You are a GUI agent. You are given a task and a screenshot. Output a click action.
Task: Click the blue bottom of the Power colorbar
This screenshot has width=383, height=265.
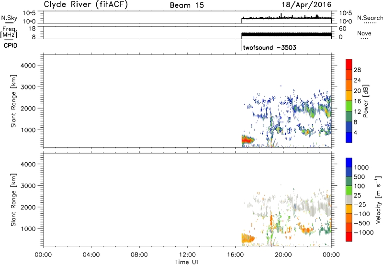pos(349,138)
